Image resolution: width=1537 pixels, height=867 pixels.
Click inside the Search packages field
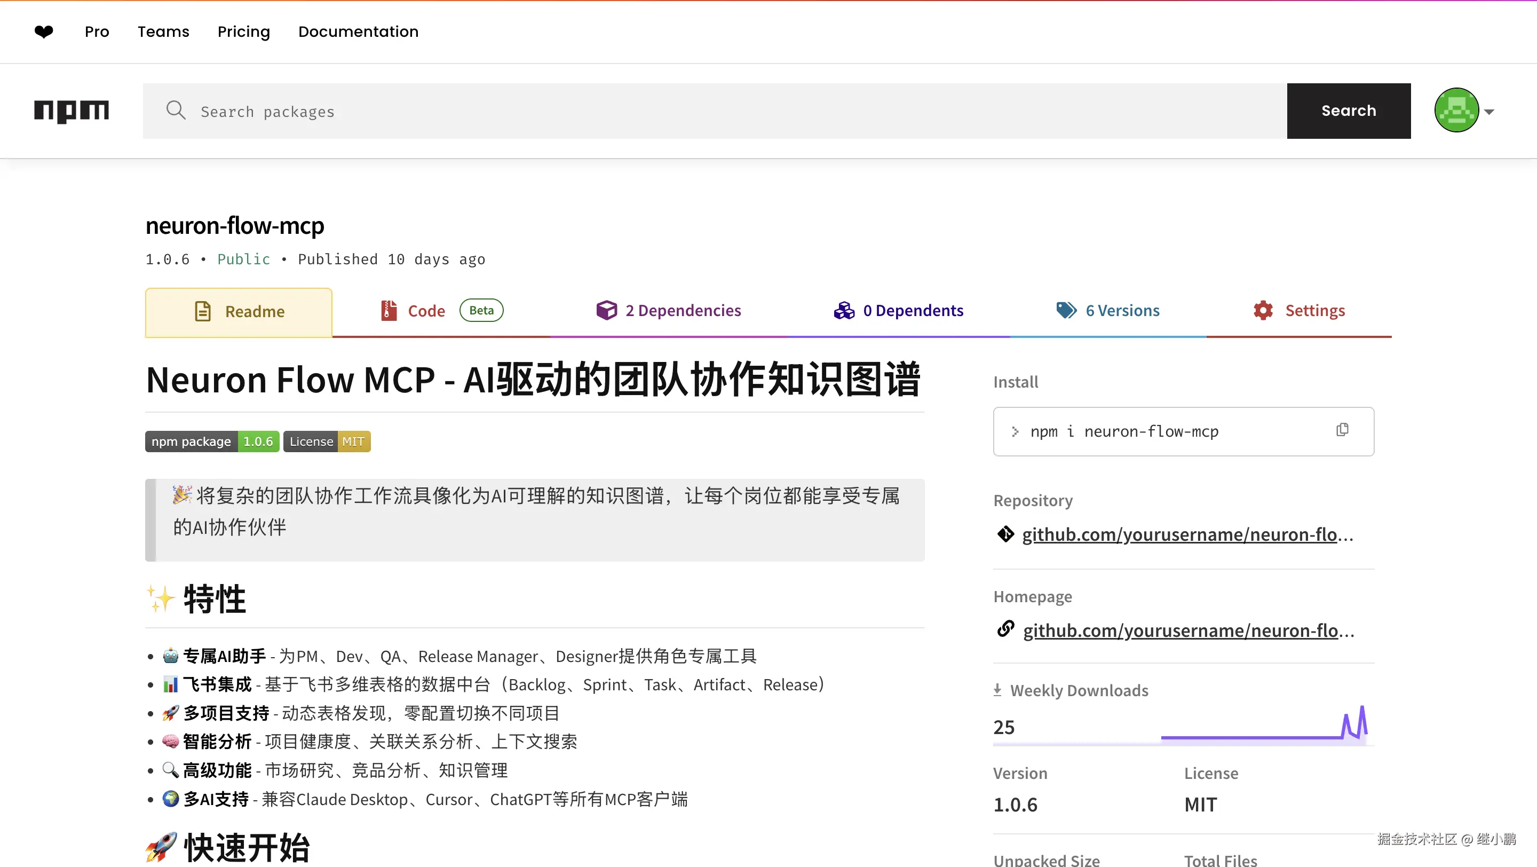pos(418,111)
